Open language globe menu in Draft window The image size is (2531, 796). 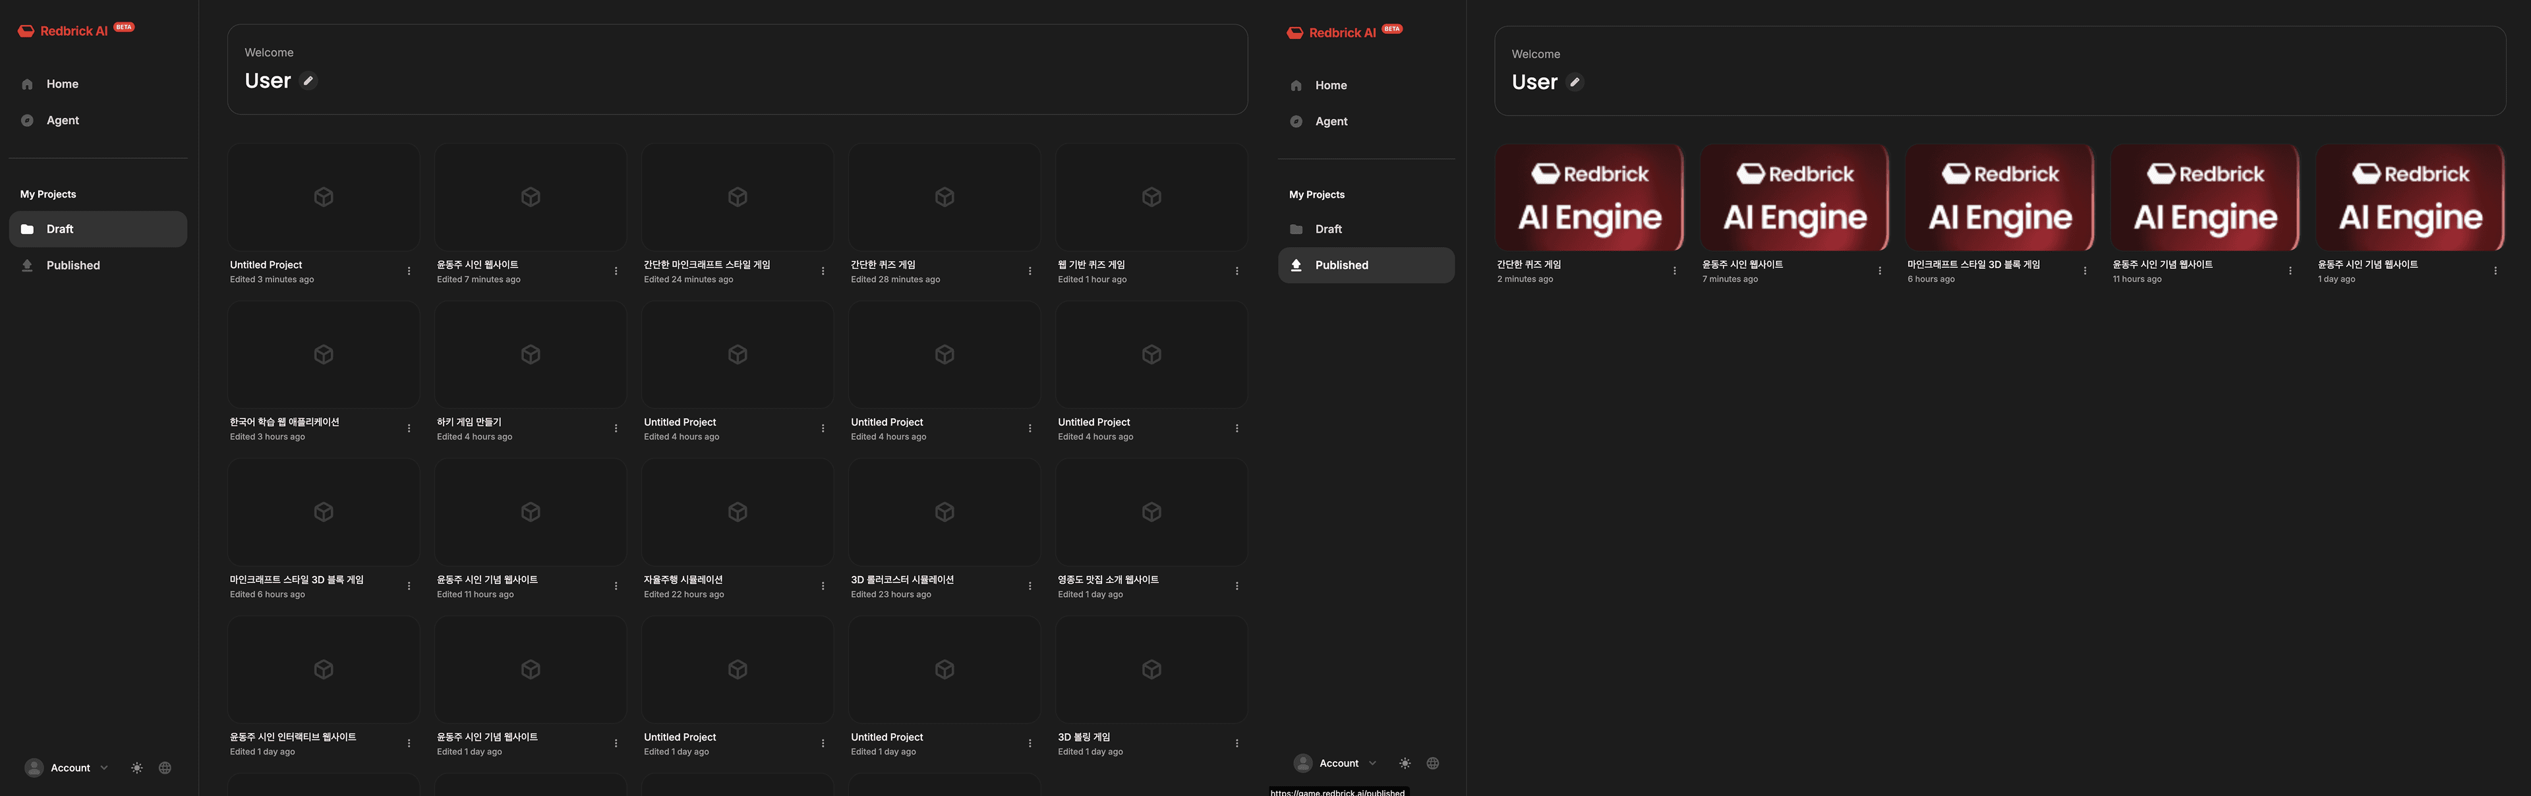click(x=165, y=768)
